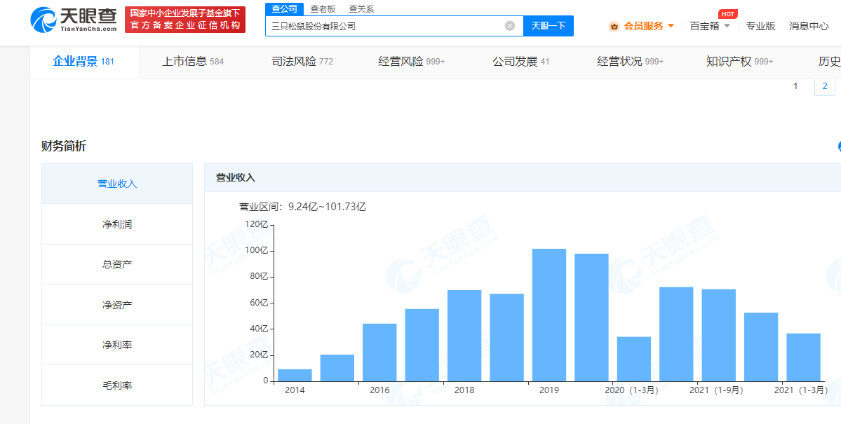This screenshot has height=424, width=841.
Task: Select 净利率 in financial sidebar
Action: pos(117,345)
